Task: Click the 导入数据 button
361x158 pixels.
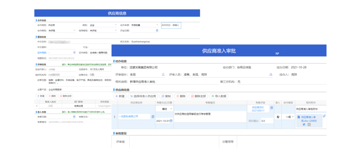Action: point(219,96)
